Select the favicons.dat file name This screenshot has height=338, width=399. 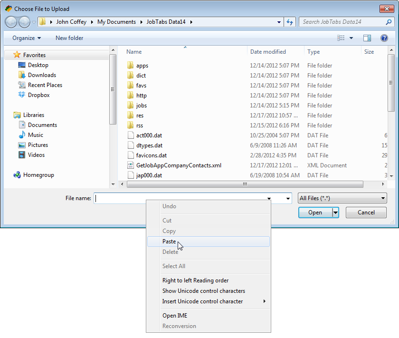(152, 155)
